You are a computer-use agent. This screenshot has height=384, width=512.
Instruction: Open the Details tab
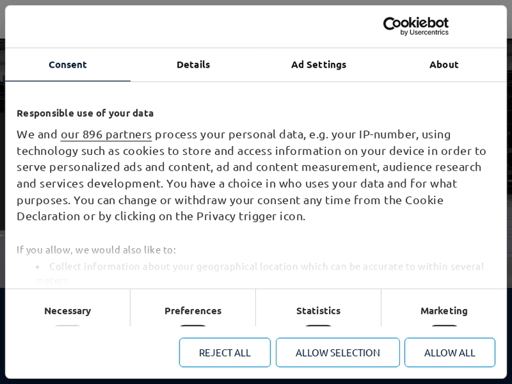(x=193, y=65)
